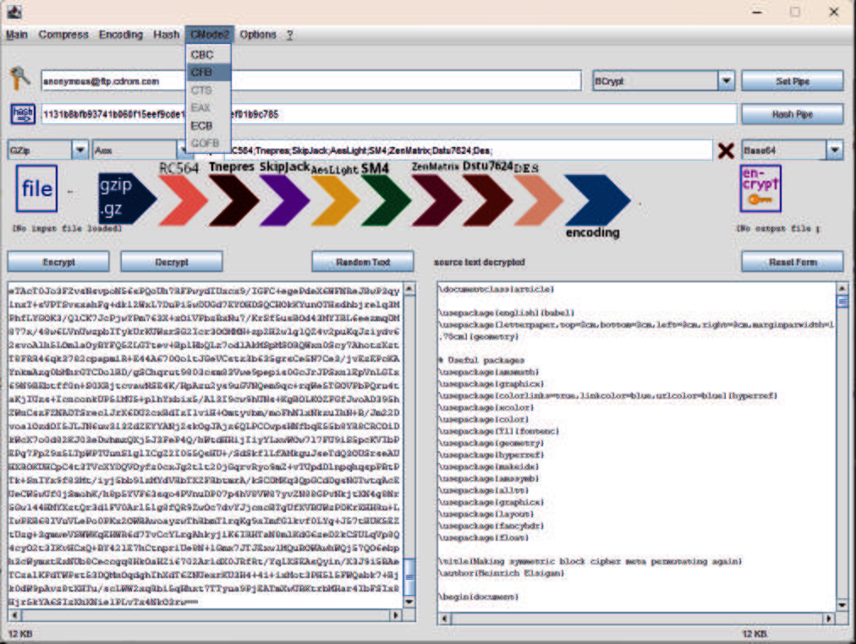Select CTS mode from menu
The width and height of the screenshot is (856, 644).
[x=209, y=90]
